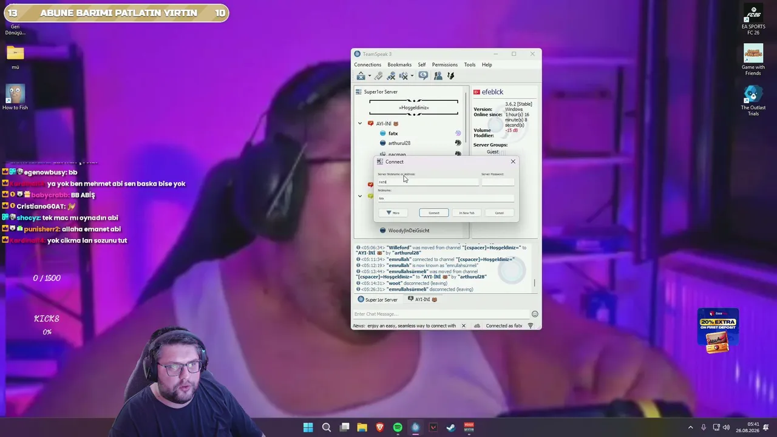The image size is (777, 437).
Task: Click the second TeamSpeak toolbar icon, beside the disconnect dropdown arrow
Action: point(379,76)
